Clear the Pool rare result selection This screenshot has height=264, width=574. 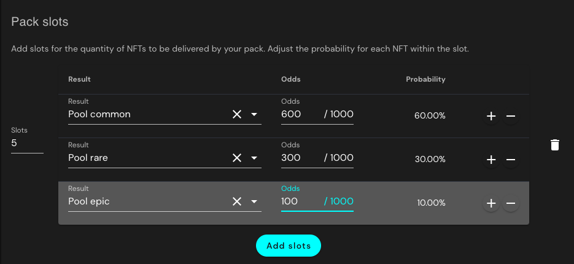pyautogui.click(x=237, y=158)
